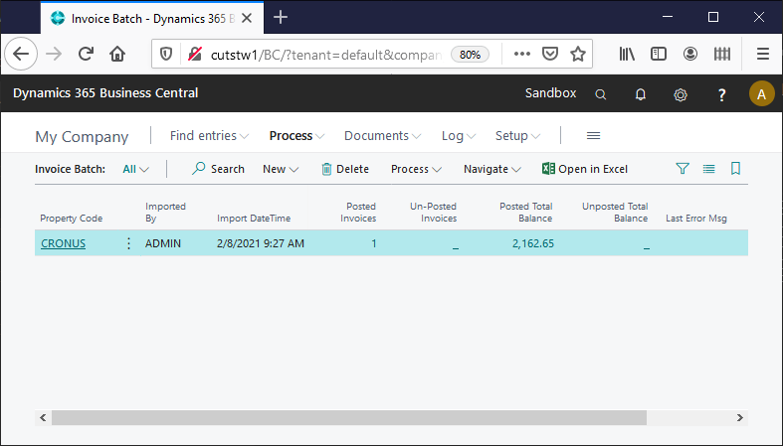Click the 2/8/2021 9:27 AM cell
The image size is (783, 446).
[260, 243]
